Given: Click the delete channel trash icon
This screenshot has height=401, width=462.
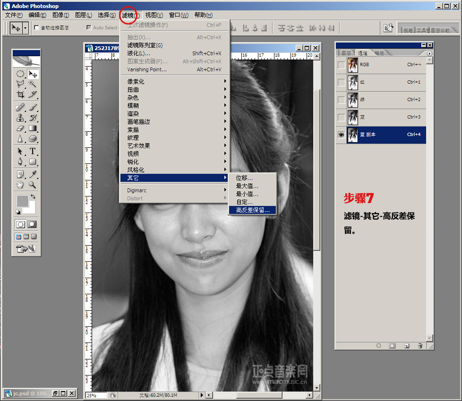Looking at the screenshot, I should (420, 346).
